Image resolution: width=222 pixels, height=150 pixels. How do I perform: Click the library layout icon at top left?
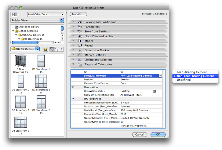tap(15, 14)
